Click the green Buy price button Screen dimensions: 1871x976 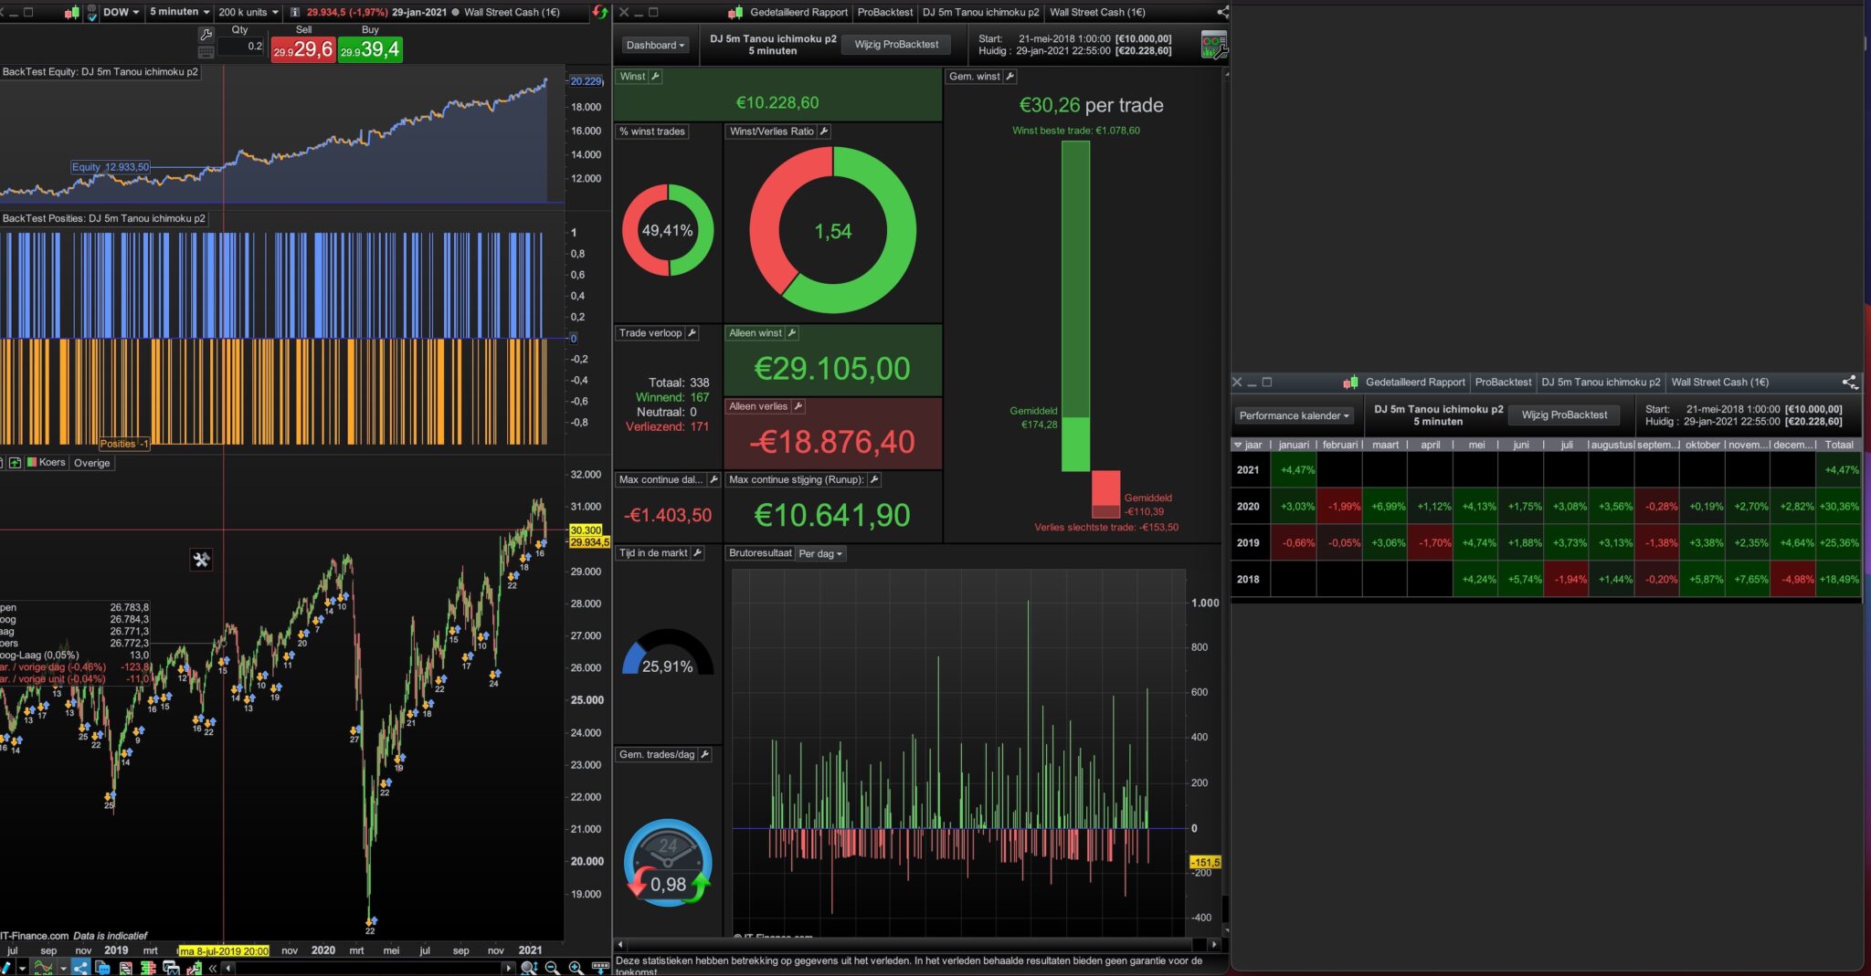pos(370,50)
